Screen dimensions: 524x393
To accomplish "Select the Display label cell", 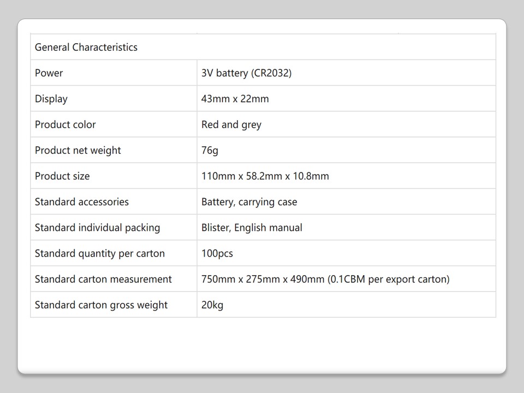I will point(51,99).
